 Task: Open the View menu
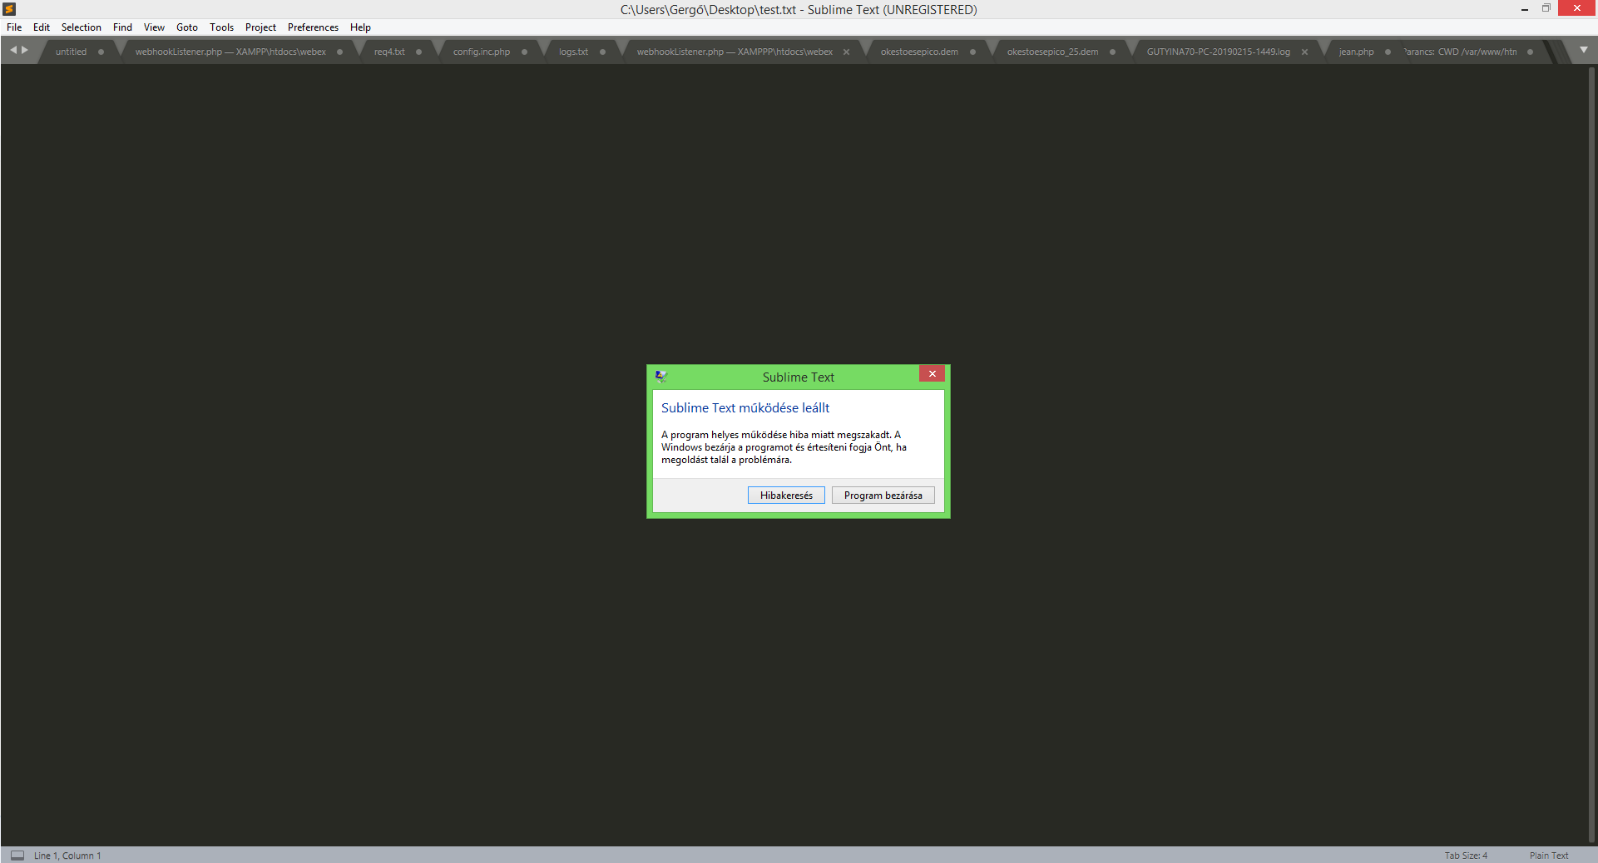[154, 27]
